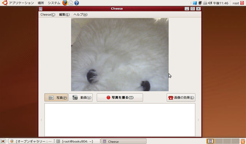Minimize the Cheese window
This screenshot has width=246, height=144.
187,9
